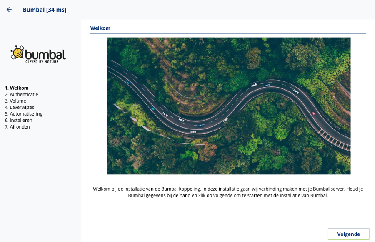
Task: Jump to step 4 Leverwijzes
Action: coord(20,107)
